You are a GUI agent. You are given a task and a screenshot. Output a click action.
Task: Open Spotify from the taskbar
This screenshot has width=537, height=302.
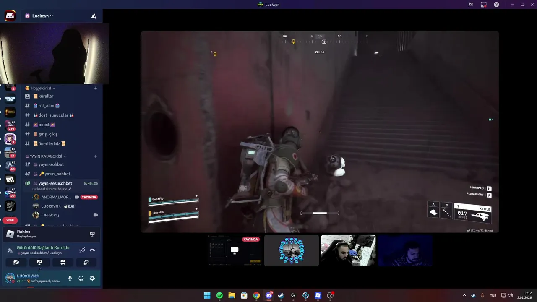click(219, 295)
